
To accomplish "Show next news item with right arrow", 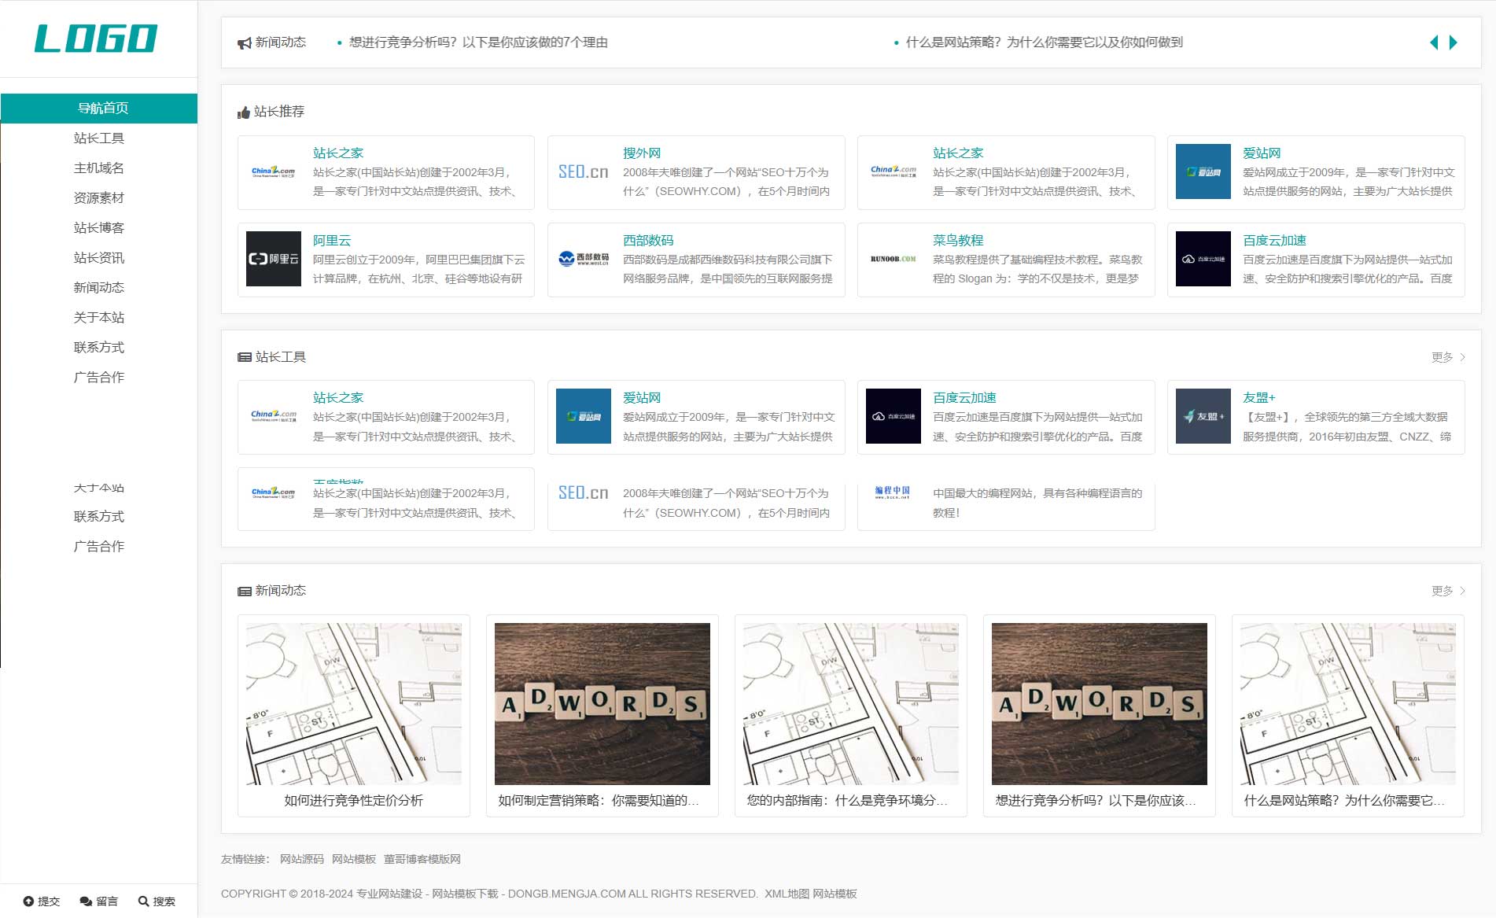I will tap(1454, 42).
